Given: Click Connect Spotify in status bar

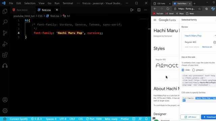Looking at the screenshot, I should click(19, 119).
